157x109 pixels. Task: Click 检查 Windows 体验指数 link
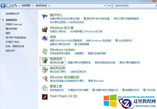coord(99,41)
